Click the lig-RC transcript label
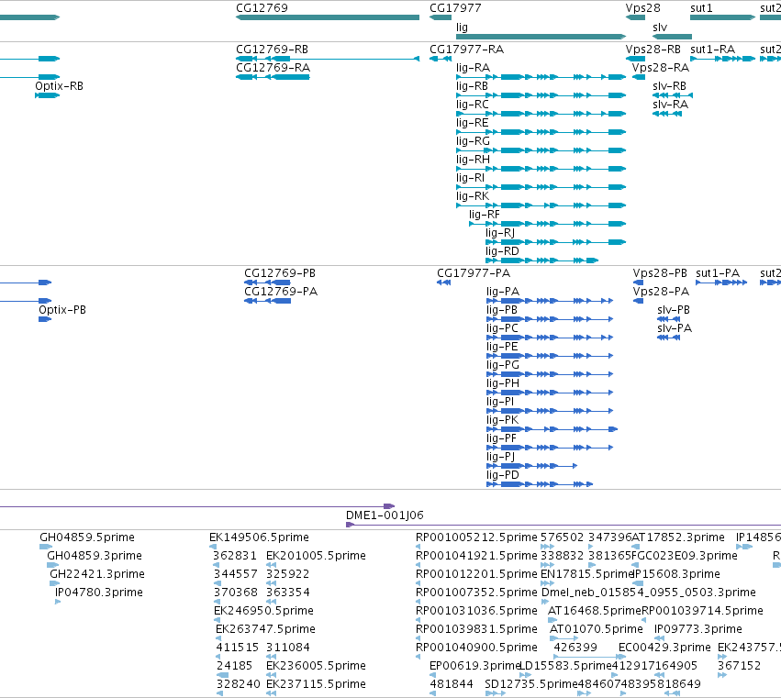 tap(473, 105)
